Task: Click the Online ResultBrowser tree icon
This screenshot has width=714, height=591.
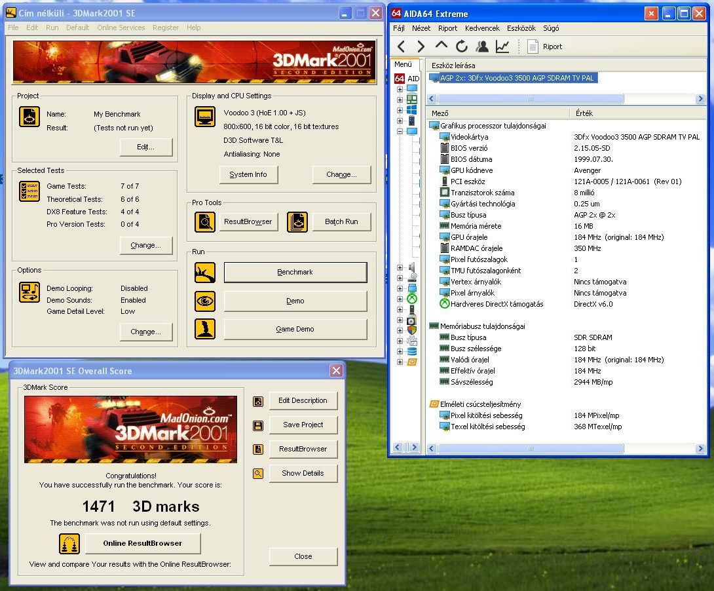Action: pyautogui.click(x=69, y=544)
